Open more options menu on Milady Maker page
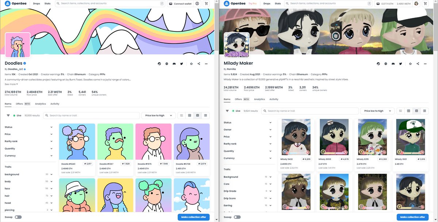This screenshot has height=222, width=438. 425,64
